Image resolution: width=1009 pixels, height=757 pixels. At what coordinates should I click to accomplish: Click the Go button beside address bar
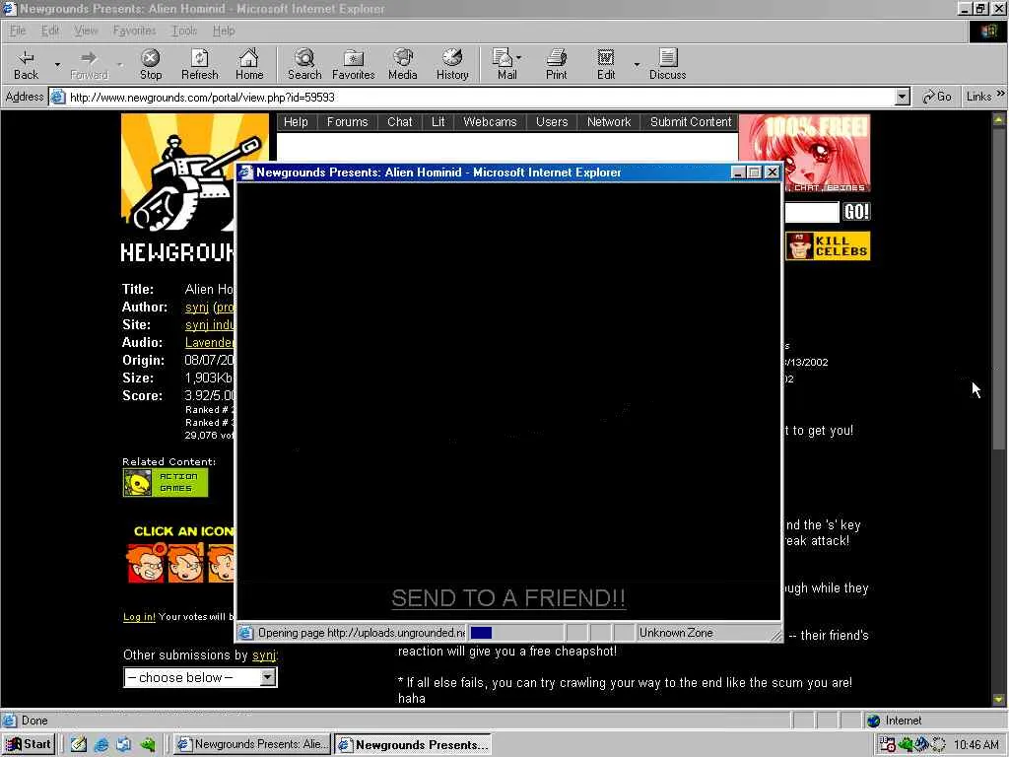[x=936, y=97]
